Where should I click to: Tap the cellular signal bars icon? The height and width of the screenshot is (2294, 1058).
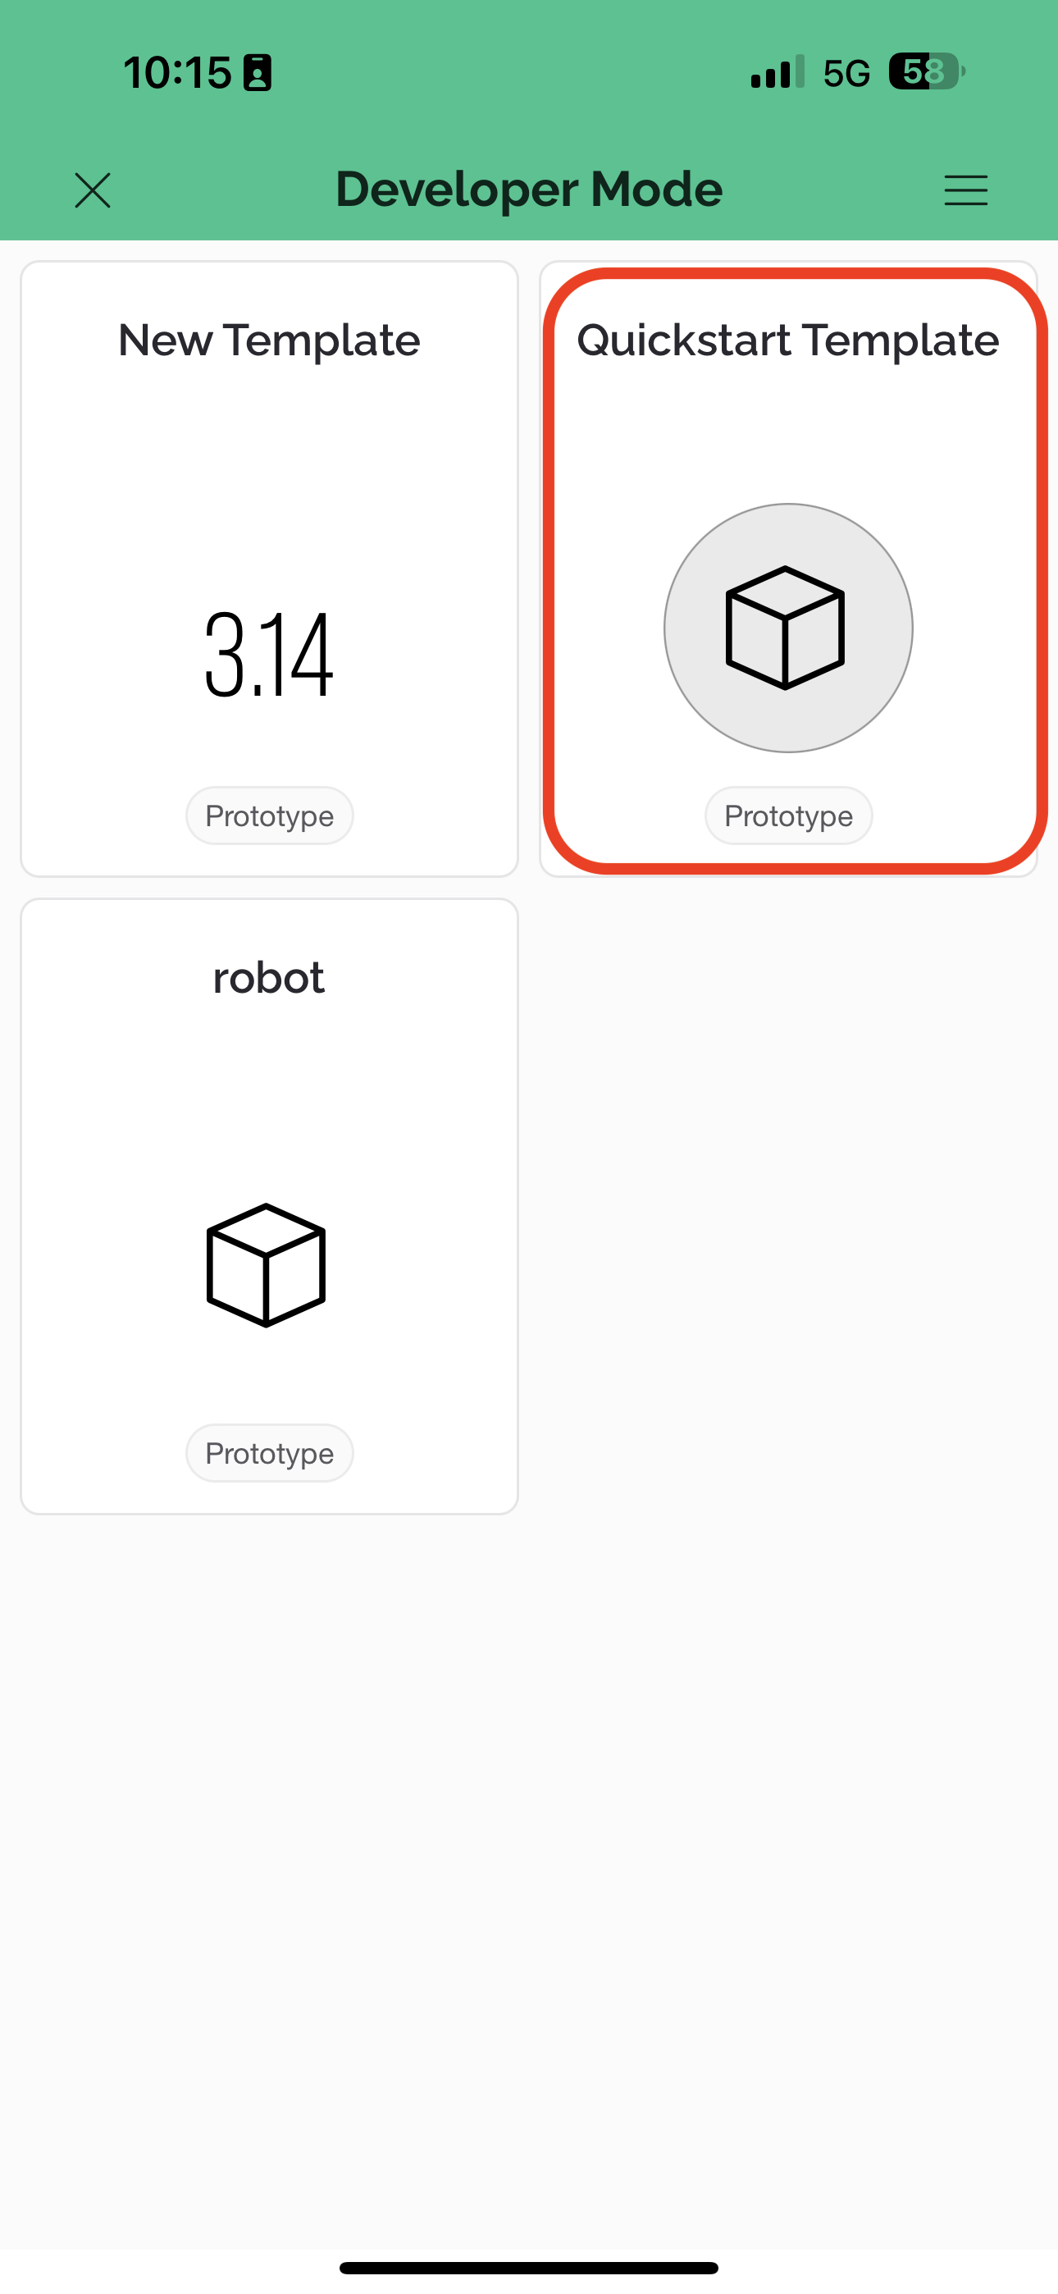tap(778, 71)
